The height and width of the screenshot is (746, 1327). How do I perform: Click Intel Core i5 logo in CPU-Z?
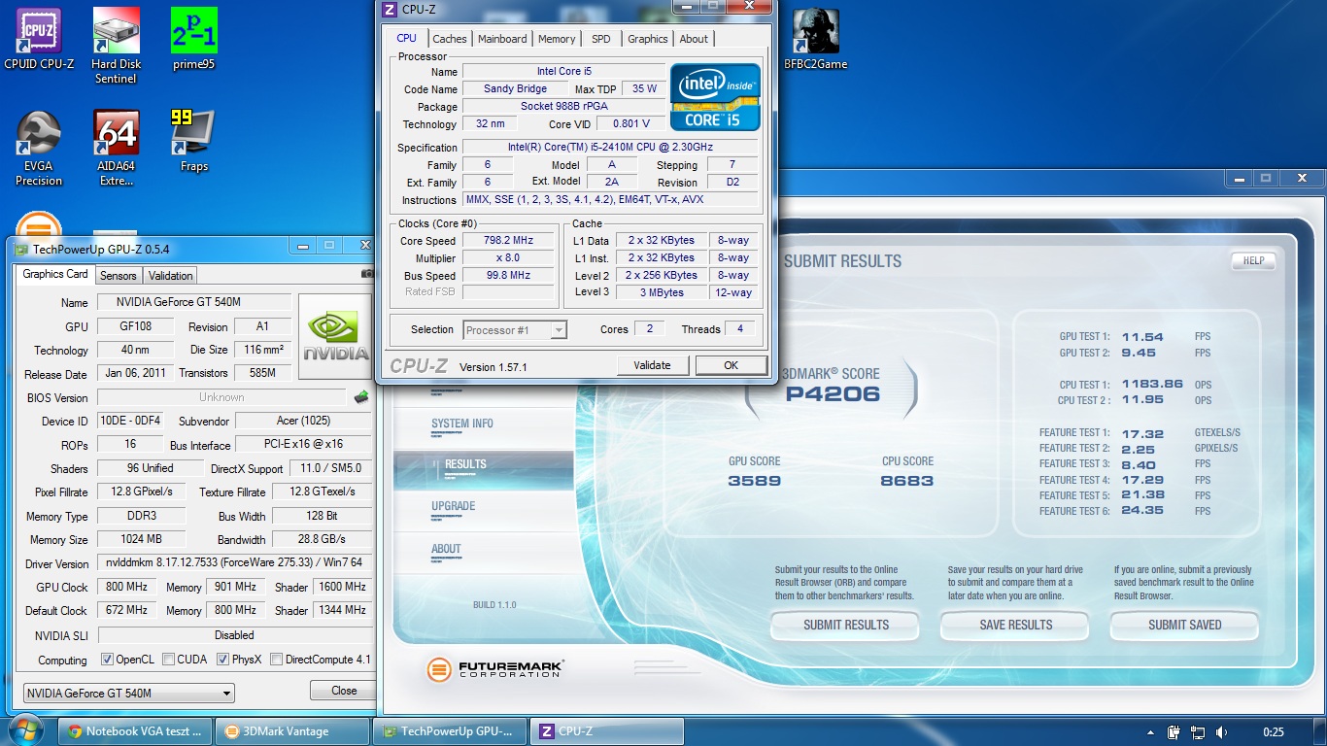(715, 97)
